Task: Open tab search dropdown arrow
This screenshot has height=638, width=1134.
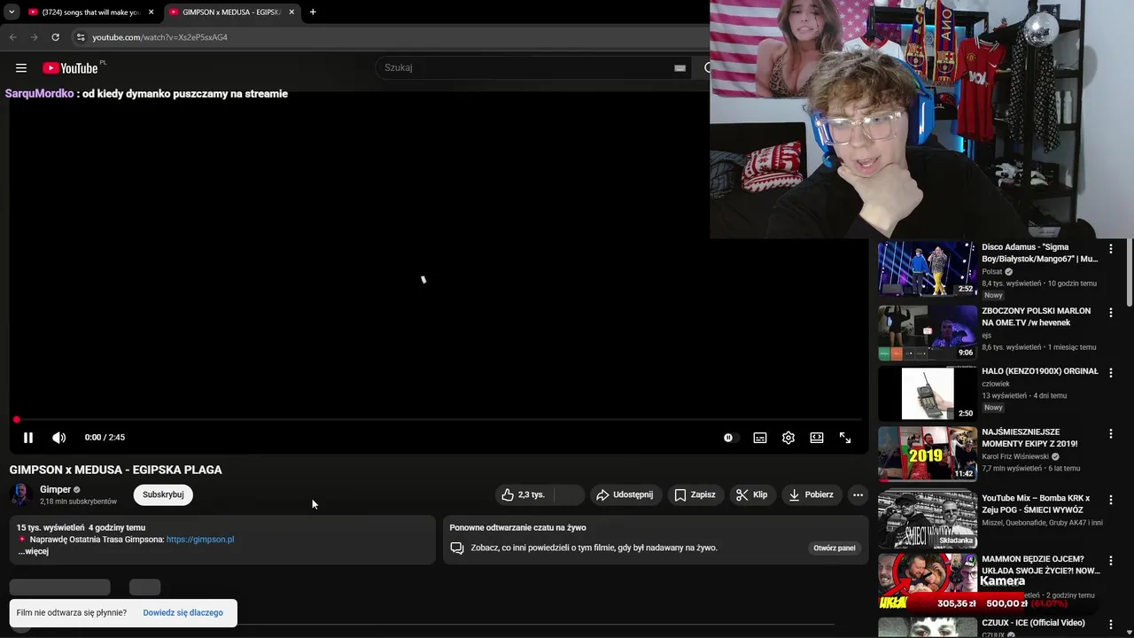Action: pyautogui.click(x=12, y=12)
